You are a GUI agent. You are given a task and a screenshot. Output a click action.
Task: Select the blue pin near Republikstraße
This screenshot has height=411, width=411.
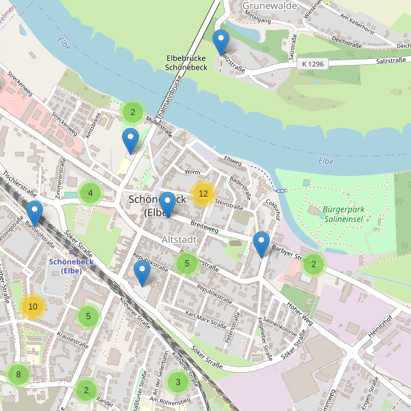pos(142,273)
